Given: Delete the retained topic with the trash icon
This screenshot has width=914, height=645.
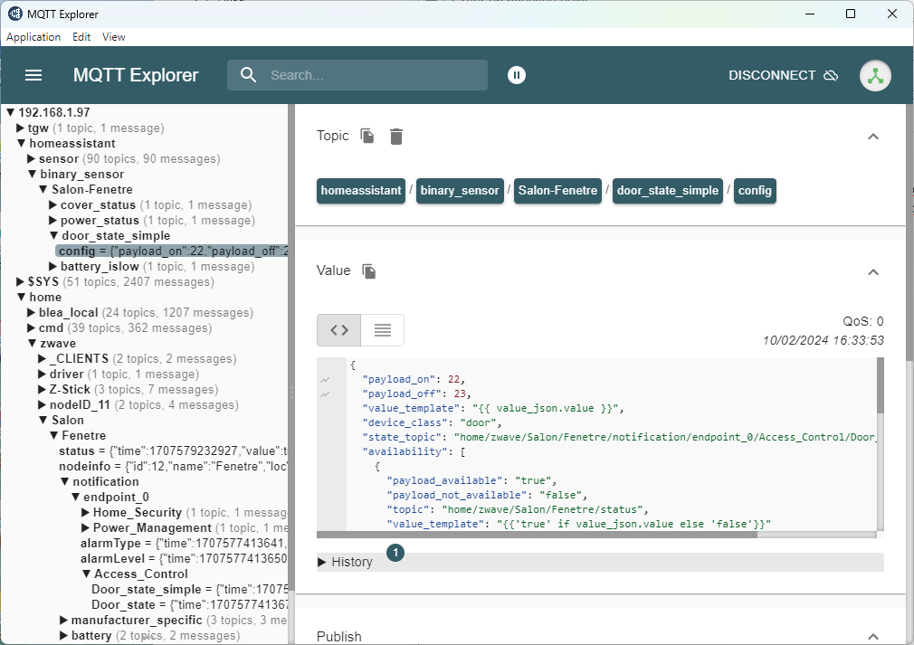Looking at the screenshot, I should coord(396,137).
